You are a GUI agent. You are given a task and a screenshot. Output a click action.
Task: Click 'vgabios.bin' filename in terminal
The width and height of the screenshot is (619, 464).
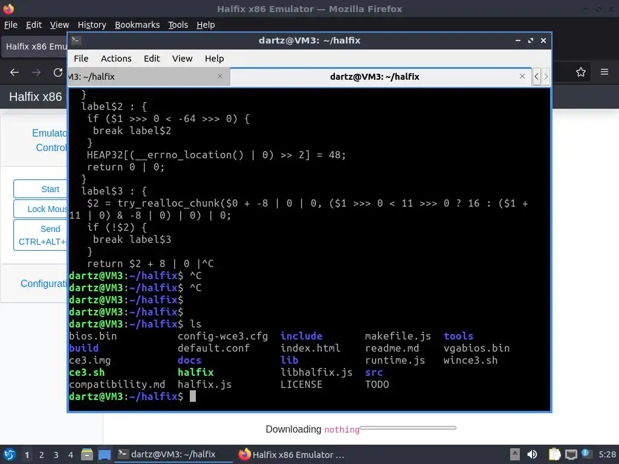point(476,348)
